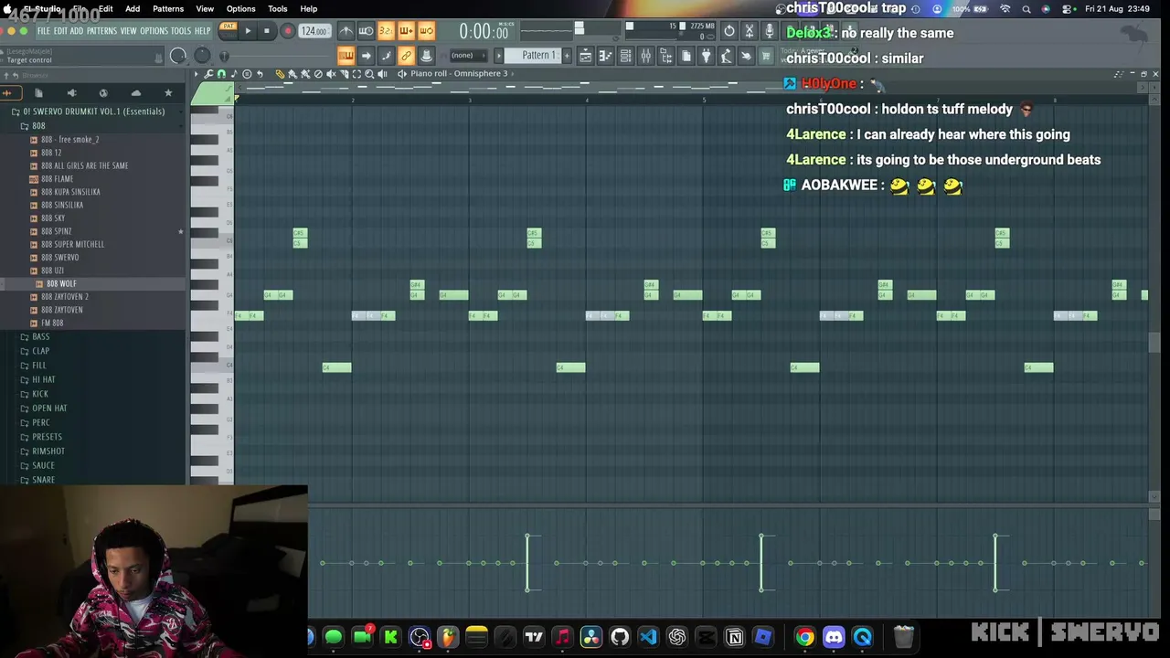Open Visual Studio Code from the Dock

(648, 637)
